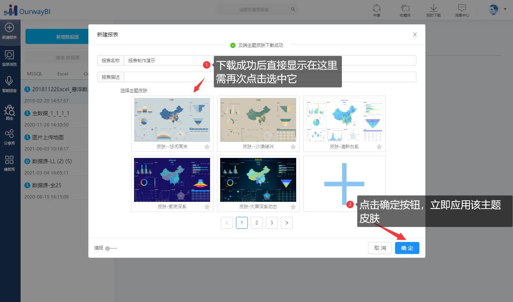Toggle the 填报 switch
This screenshot has width=513, height=302.
[108, 248]
